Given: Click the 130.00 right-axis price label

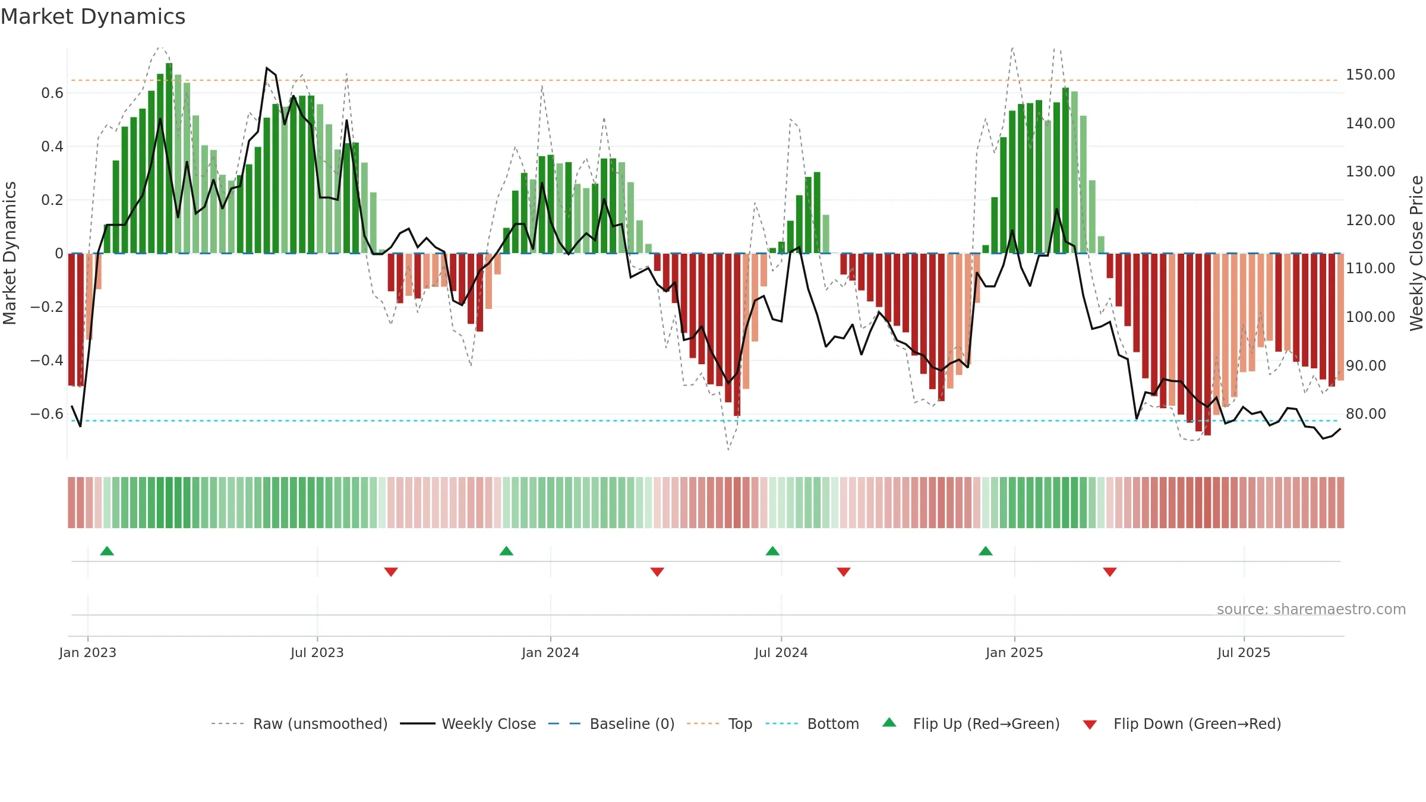Looking at the screenshot, I should pos(1371,172).
